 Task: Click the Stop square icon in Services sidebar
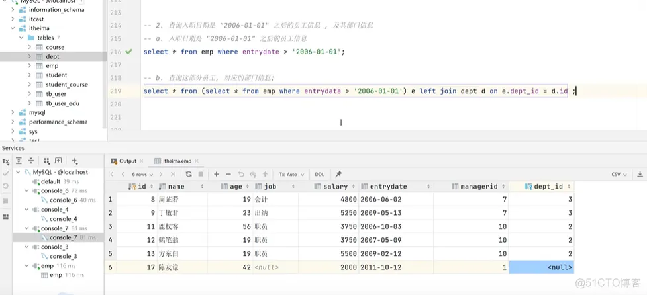tap(6, 200)
